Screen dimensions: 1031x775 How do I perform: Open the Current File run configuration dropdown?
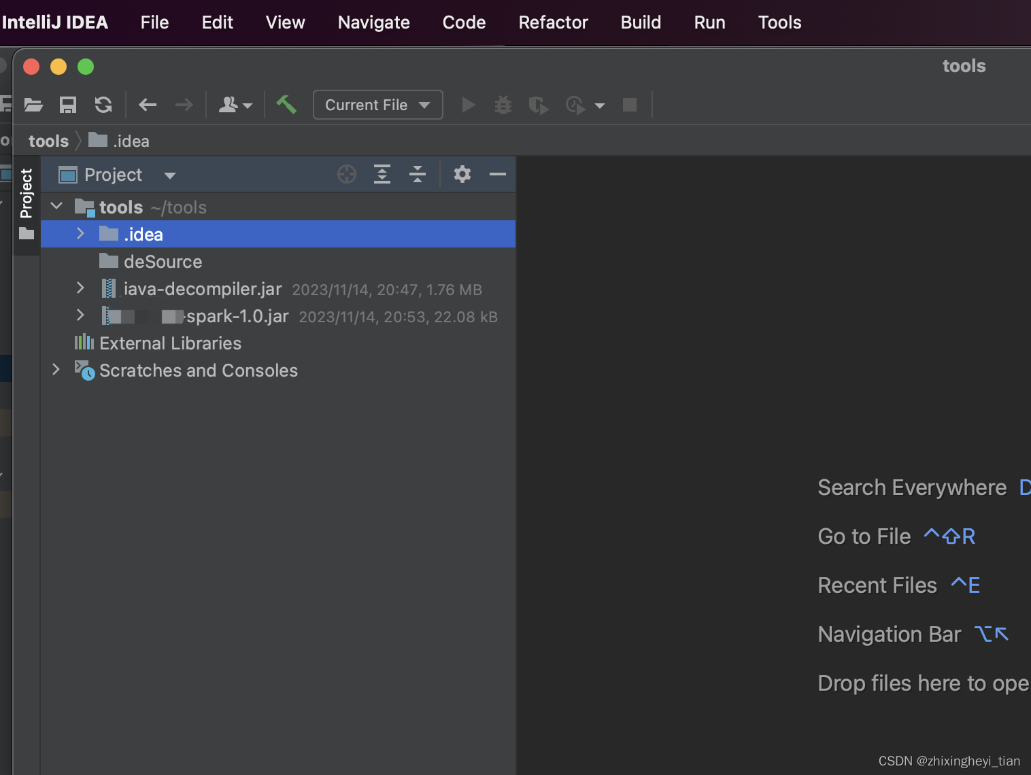pos(378,105)
